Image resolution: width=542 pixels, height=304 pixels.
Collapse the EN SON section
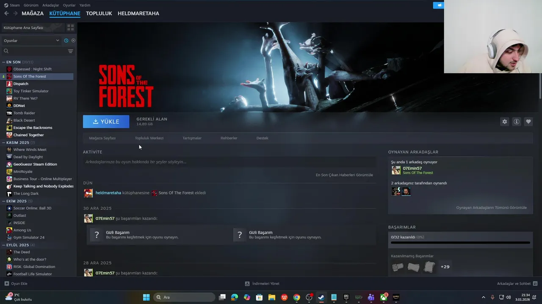pyautogui.click(x=3, y=62)
